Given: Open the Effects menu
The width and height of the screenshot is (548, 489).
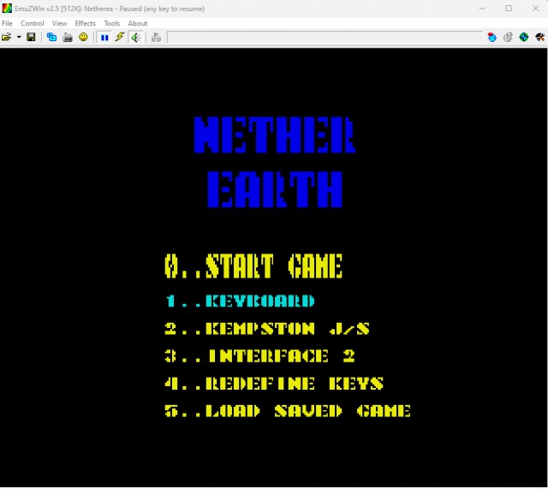Looking at the screenshot, I should click(x=86, y=23).
